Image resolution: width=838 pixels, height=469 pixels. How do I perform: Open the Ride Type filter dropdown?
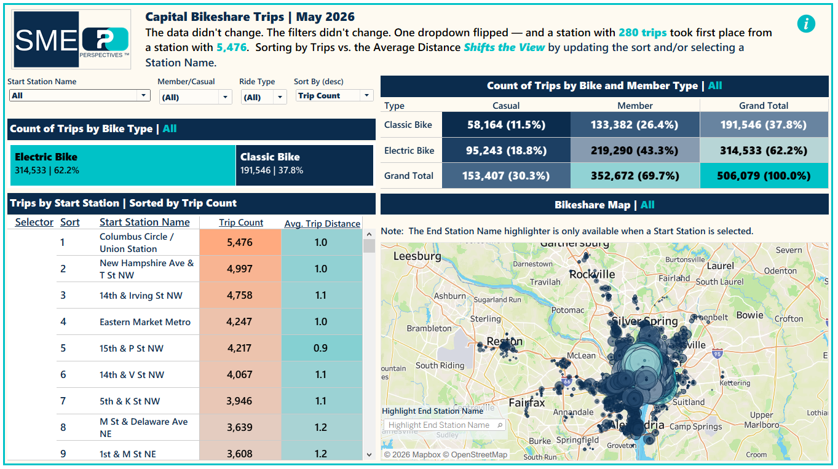click(263, 97)
